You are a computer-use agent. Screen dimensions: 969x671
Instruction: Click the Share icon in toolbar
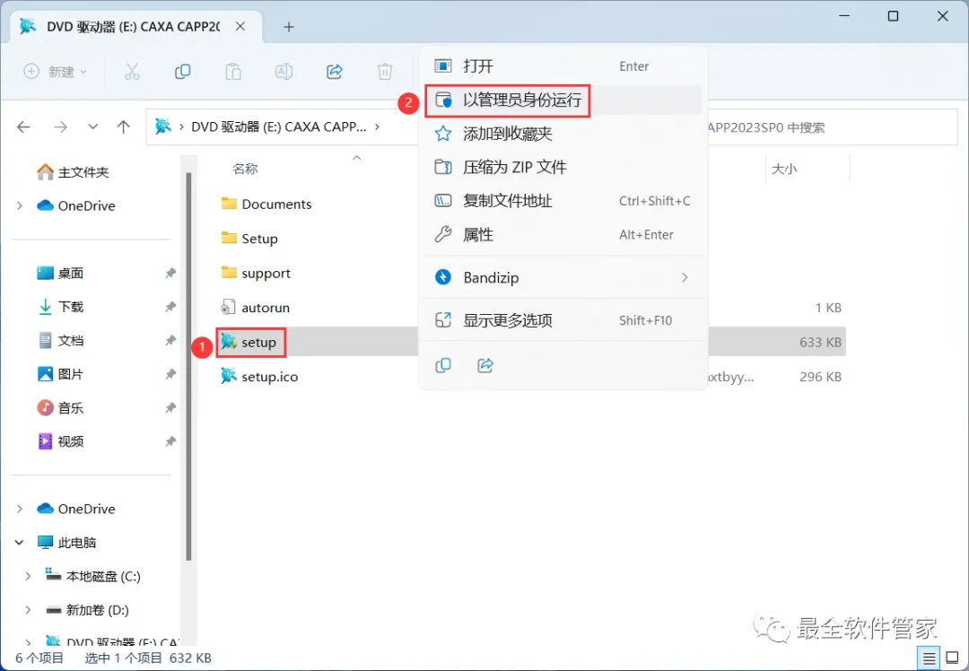pos(335,72)
